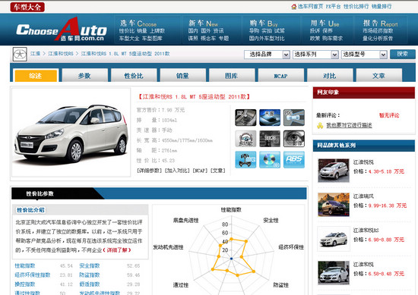Image resolution: width=418 pixels, height=295 pixels.
Task: Click the eye image feature icon
Action: click(294, 138)
